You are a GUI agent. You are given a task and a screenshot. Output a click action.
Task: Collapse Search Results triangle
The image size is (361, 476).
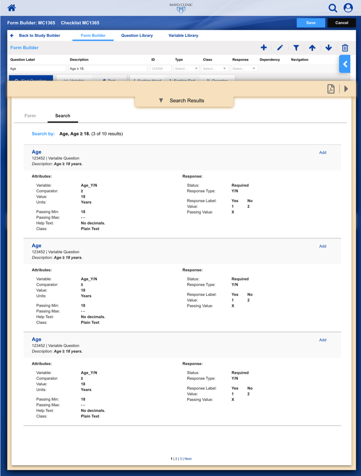pyautogui.click(x=161, y=101)
